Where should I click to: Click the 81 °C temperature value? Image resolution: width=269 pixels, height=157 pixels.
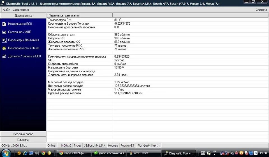point(118,20)
